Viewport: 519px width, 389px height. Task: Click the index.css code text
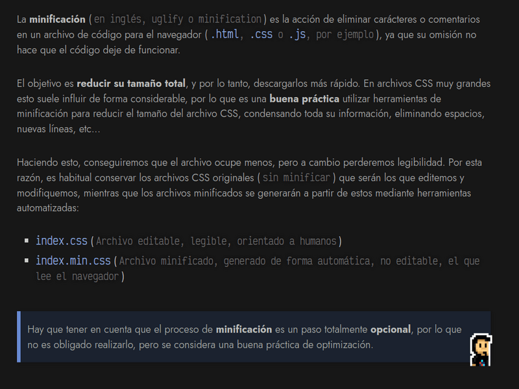pyautogui.click(x=62, y=241)
